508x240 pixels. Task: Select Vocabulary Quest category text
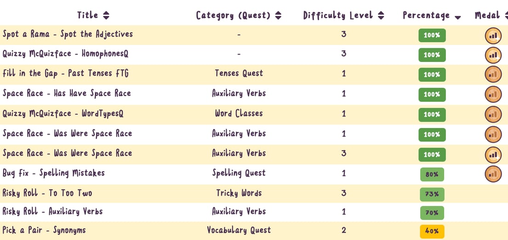(239, 230)
